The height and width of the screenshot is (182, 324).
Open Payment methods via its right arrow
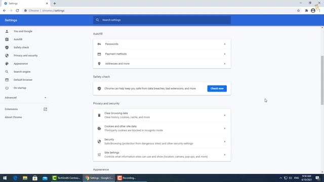point(225,54)
